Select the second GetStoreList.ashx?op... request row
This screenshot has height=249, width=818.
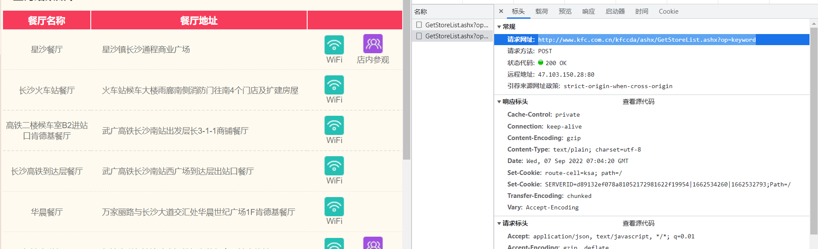point(452,36)
